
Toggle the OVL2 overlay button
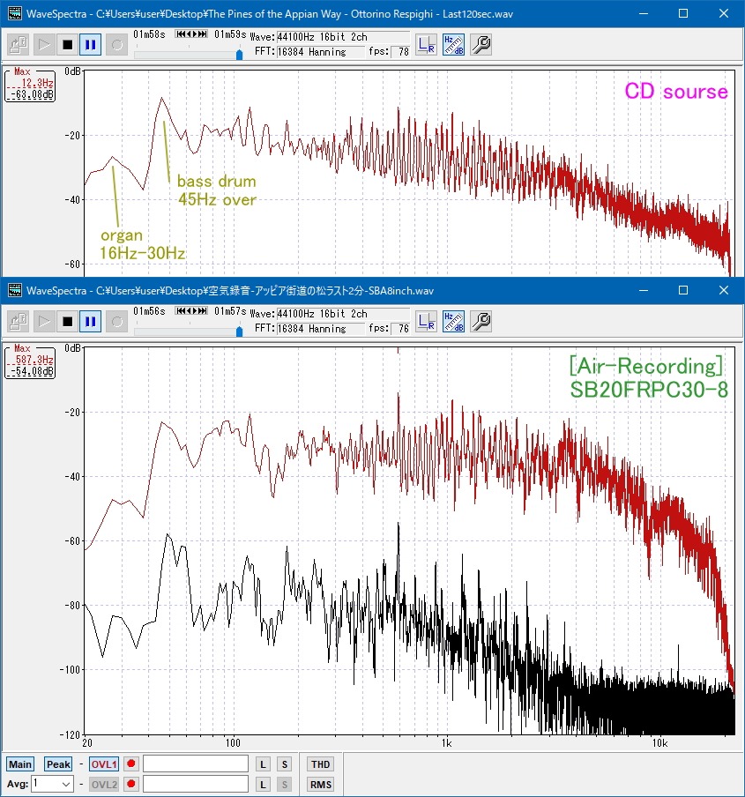pos(104,785)
